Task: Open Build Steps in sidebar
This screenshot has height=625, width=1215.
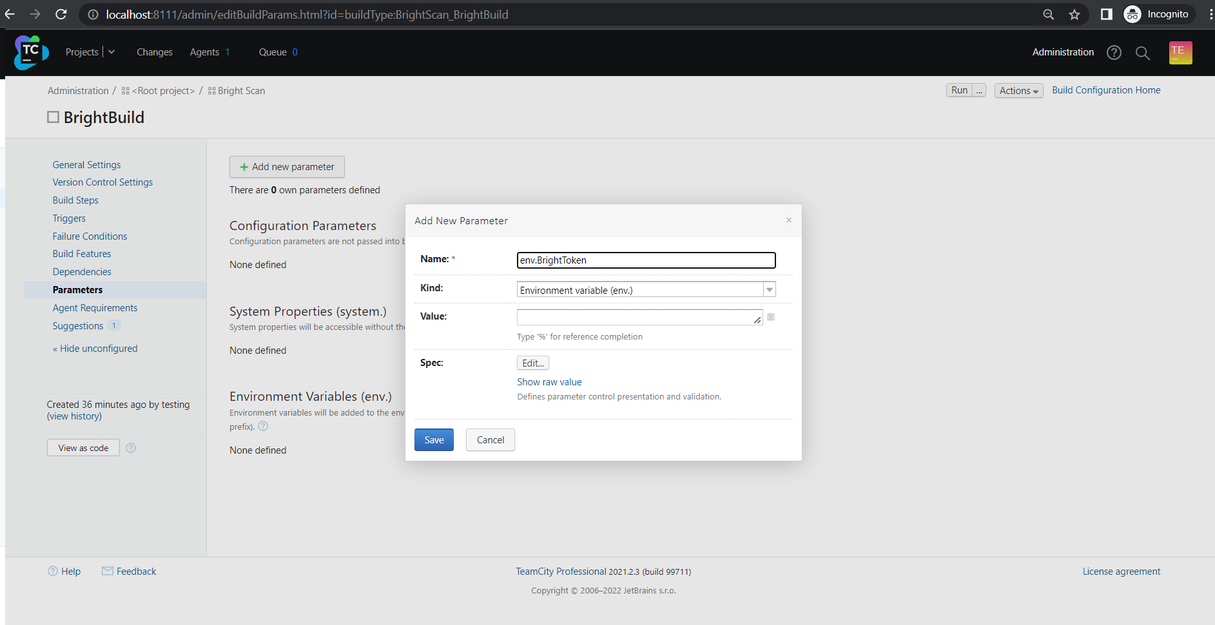Action: tap(75, 200)
